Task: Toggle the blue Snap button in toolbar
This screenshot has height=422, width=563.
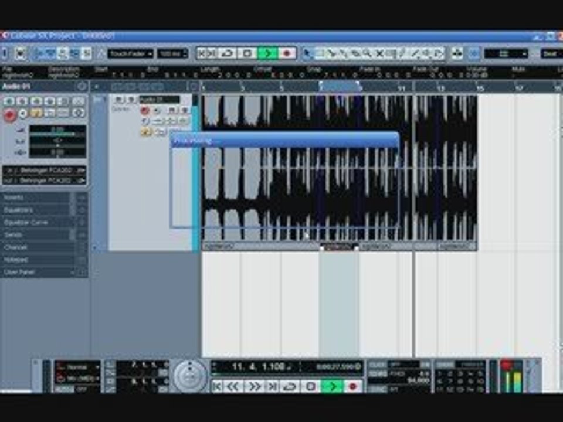Action: [474, 53]
